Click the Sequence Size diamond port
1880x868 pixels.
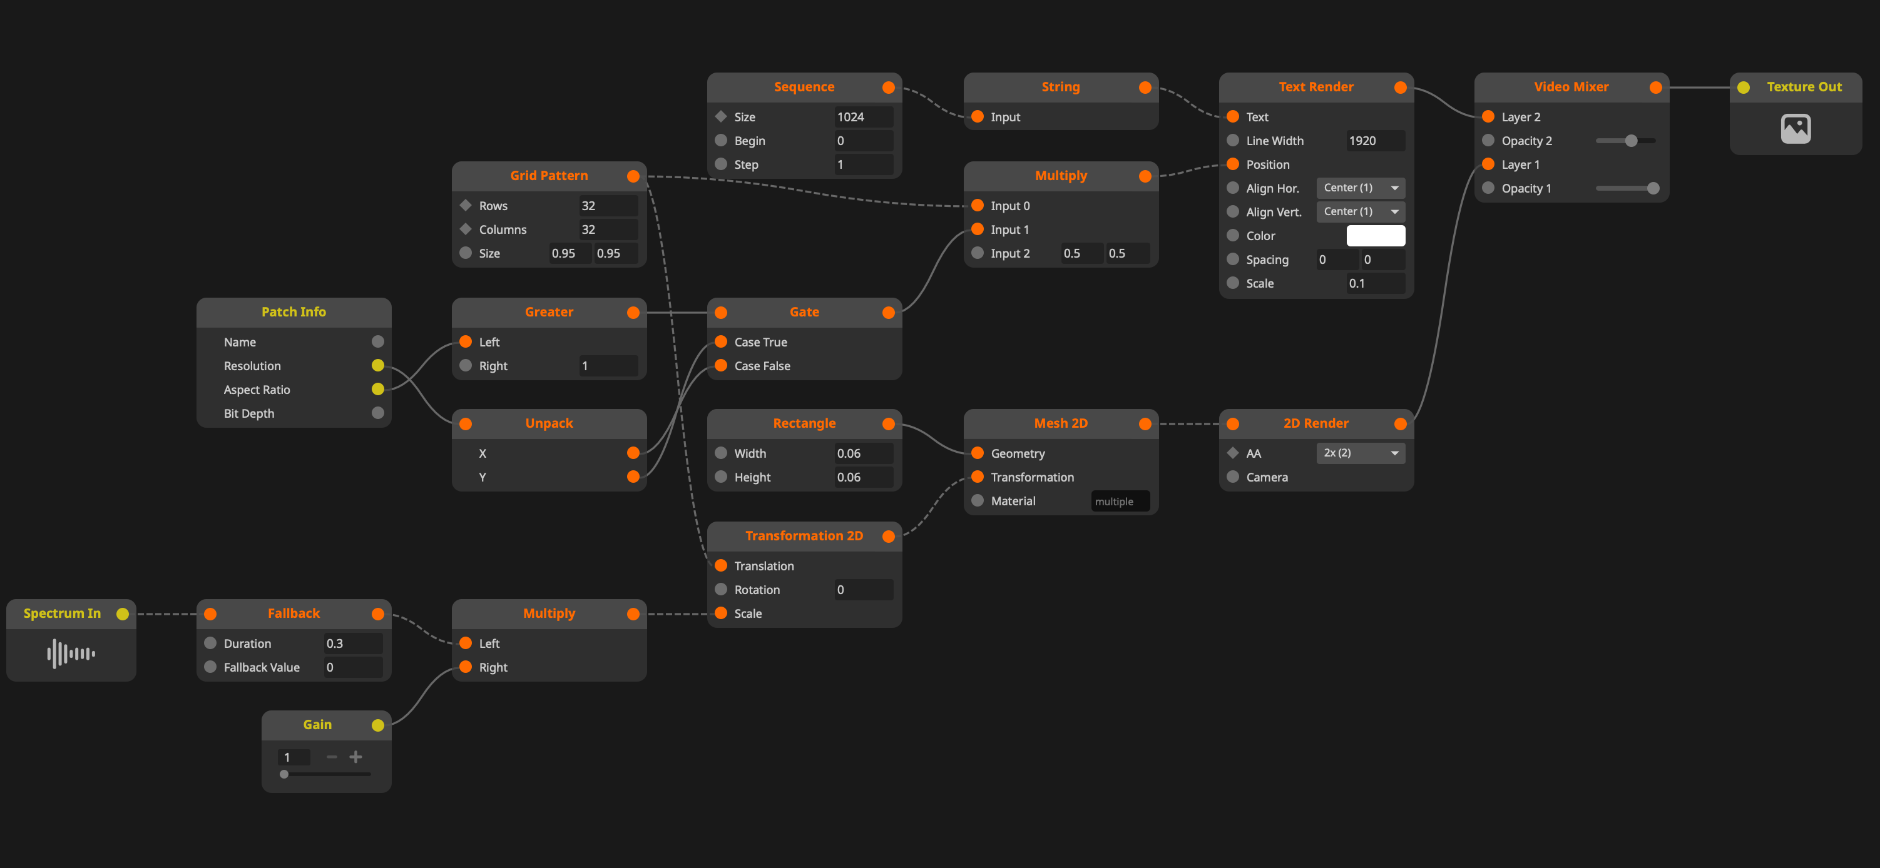pyautogui.click(x=721, y=117)
